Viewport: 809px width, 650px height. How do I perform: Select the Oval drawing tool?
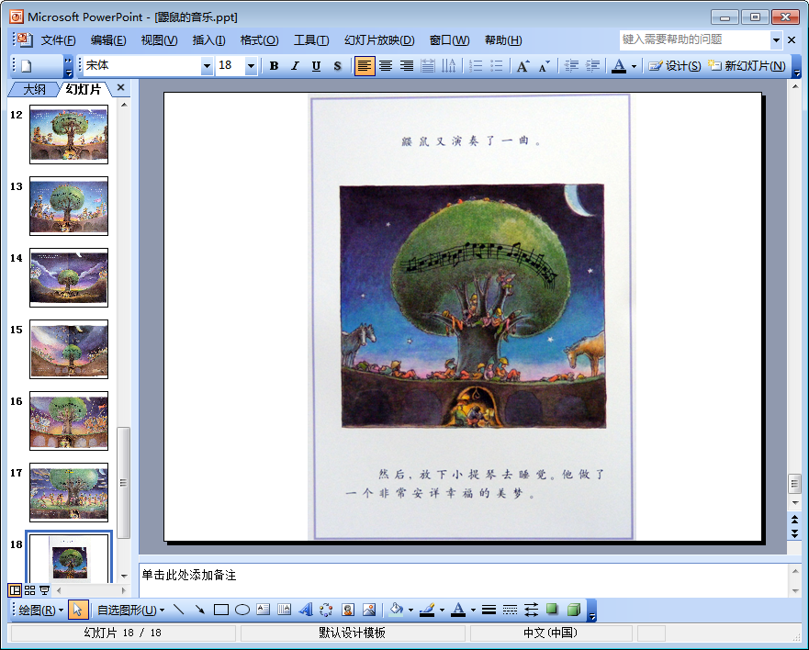[242, 611]
